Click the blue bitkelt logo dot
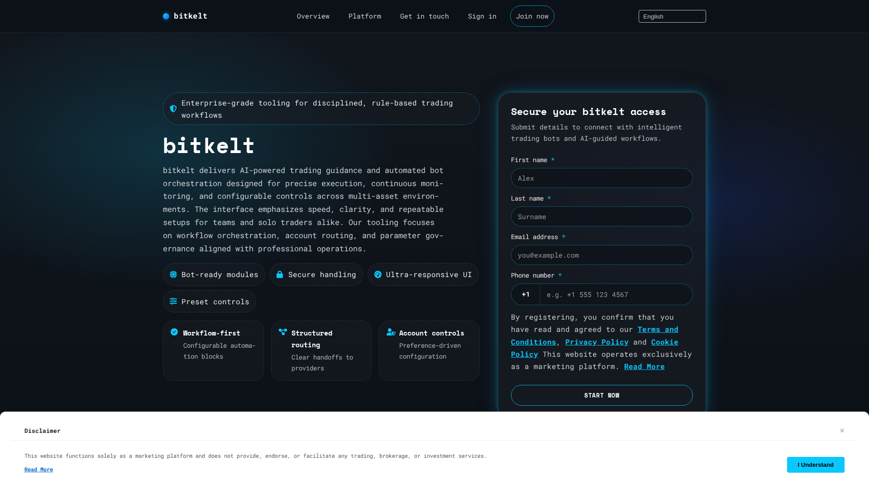The height and width of the screenshot is (489, 869). pyautogui.click(x=166, y=16)
